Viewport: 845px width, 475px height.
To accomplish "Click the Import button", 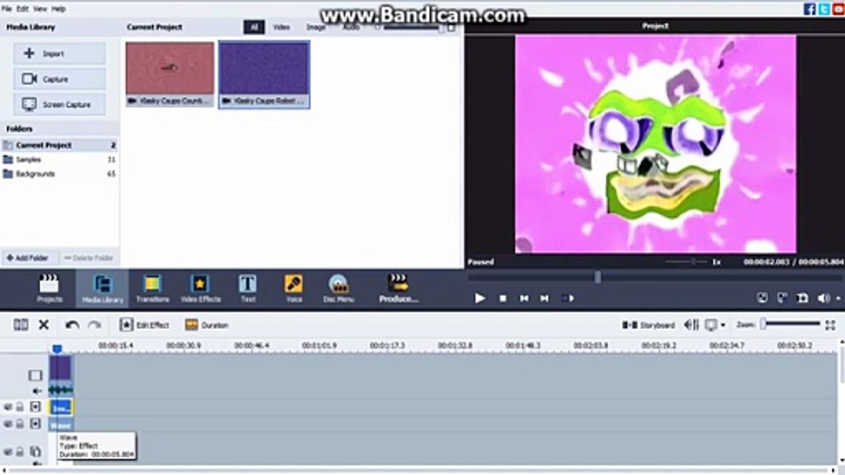I will tap(59, 53).
